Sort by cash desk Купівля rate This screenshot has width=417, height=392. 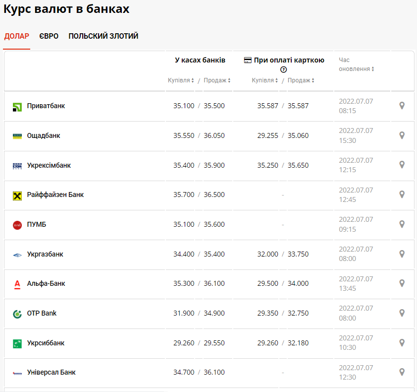181,80
